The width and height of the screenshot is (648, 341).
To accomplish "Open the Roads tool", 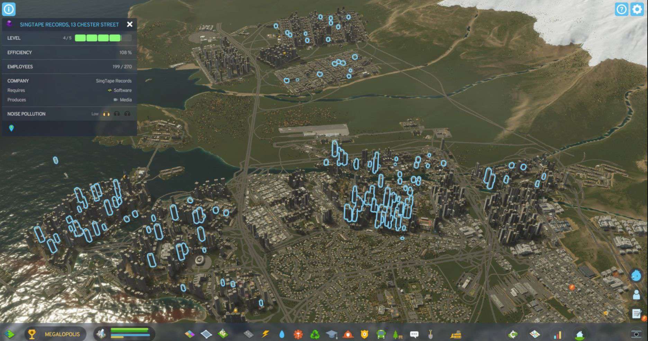I will (248, 334).
